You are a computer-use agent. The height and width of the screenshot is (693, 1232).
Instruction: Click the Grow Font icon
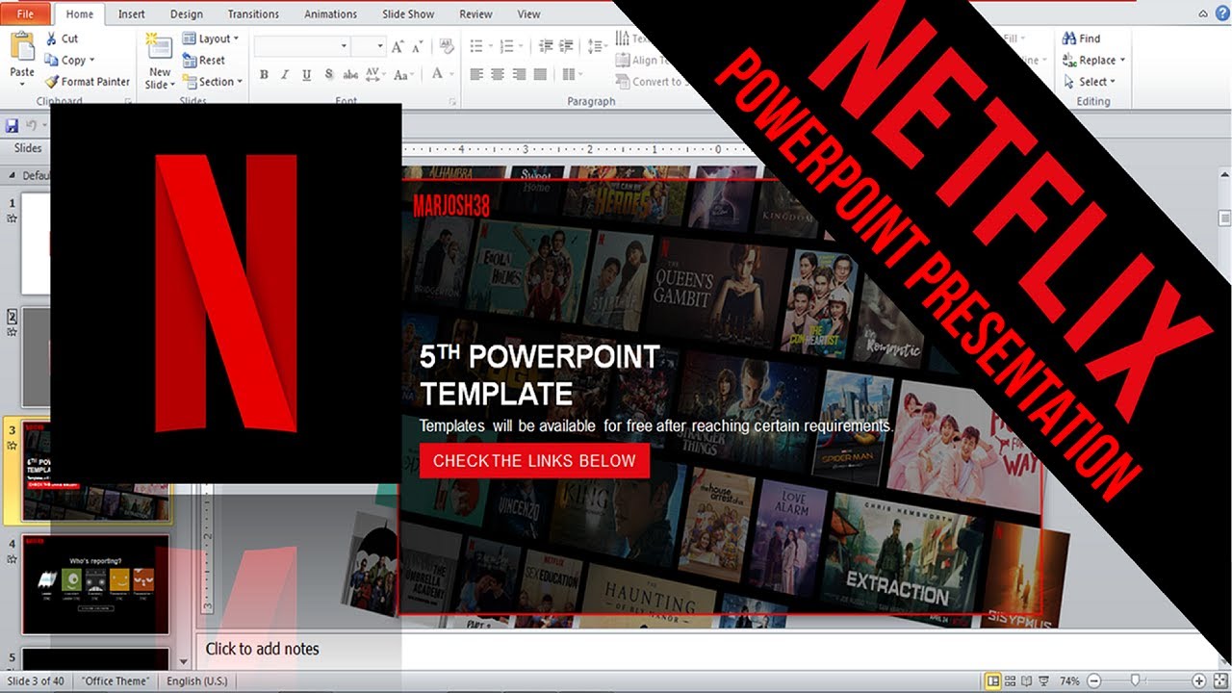point(398,46)
